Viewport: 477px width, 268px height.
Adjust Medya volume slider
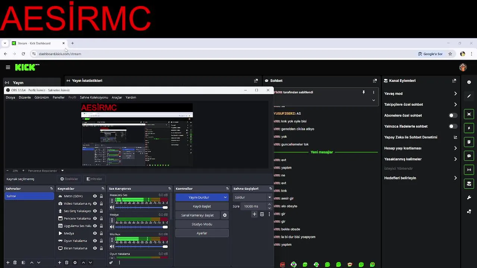click(x=142, y=227)
